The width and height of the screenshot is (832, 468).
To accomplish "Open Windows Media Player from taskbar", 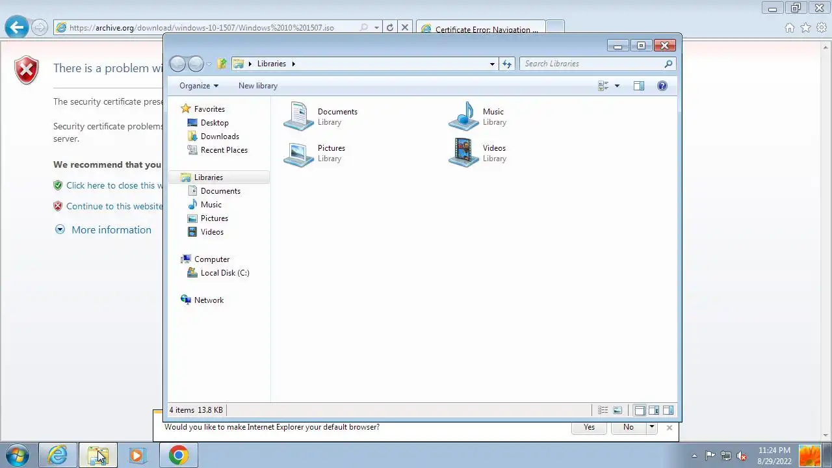I will 138,455.
